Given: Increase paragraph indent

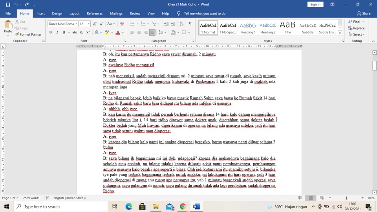Looking at the screenshot, I should pos(173,24).
